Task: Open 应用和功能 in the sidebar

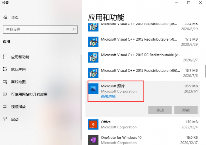Action: (x=20, y=57)
